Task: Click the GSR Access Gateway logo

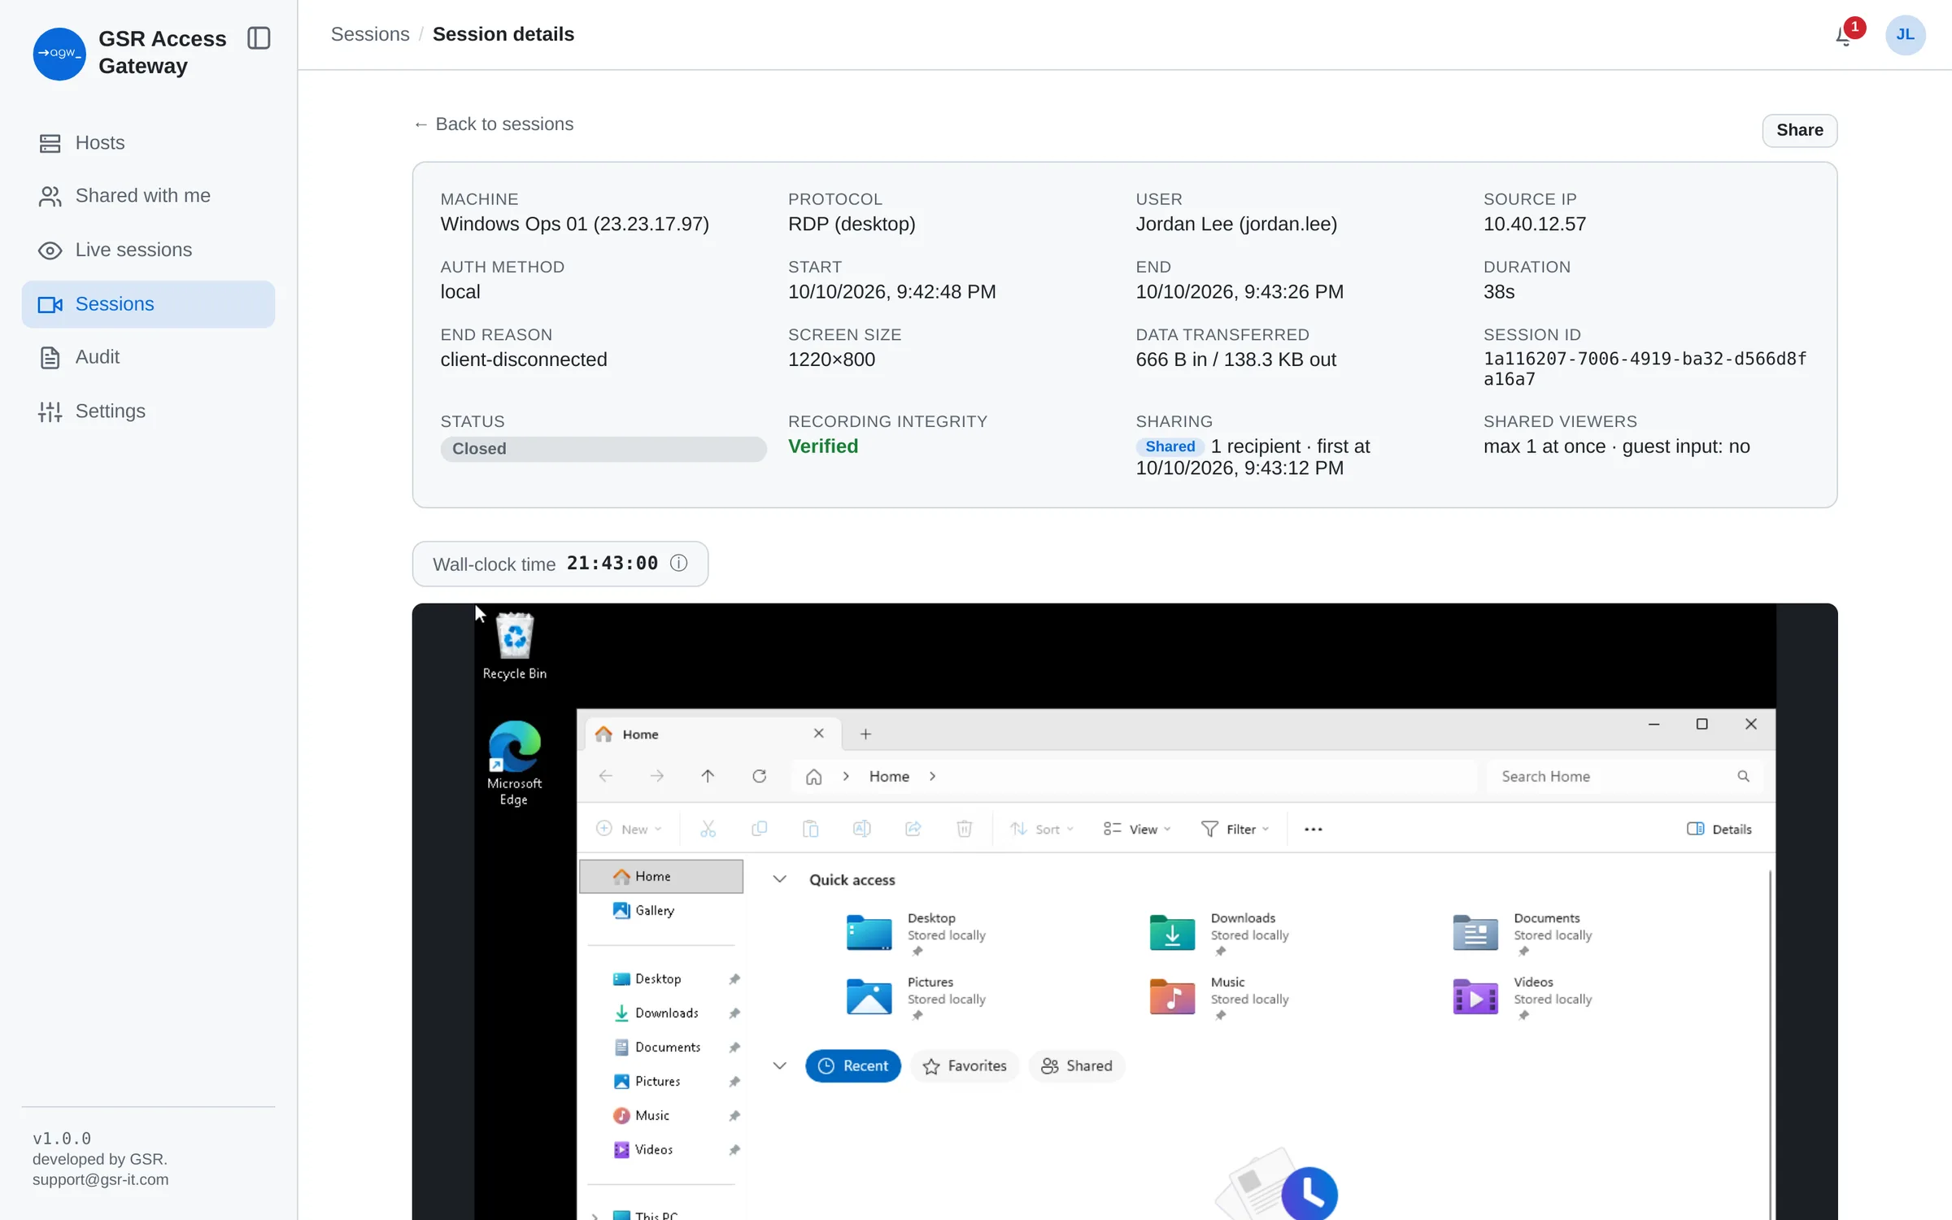Action: (59, 53)
